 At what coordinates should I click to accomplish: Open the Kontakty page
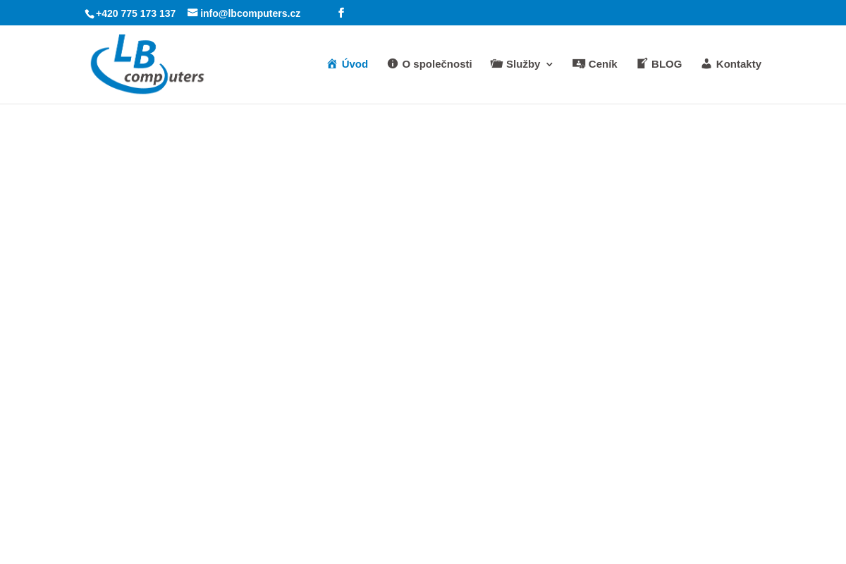click(x=739, y=64)
